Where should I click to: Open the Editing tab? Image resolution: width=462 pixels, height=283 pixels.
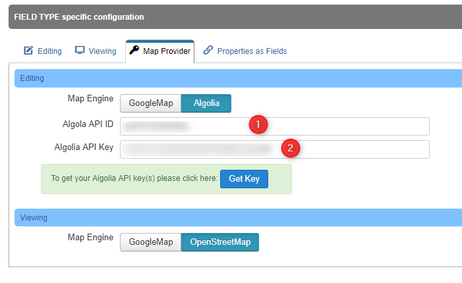point(43,51)
